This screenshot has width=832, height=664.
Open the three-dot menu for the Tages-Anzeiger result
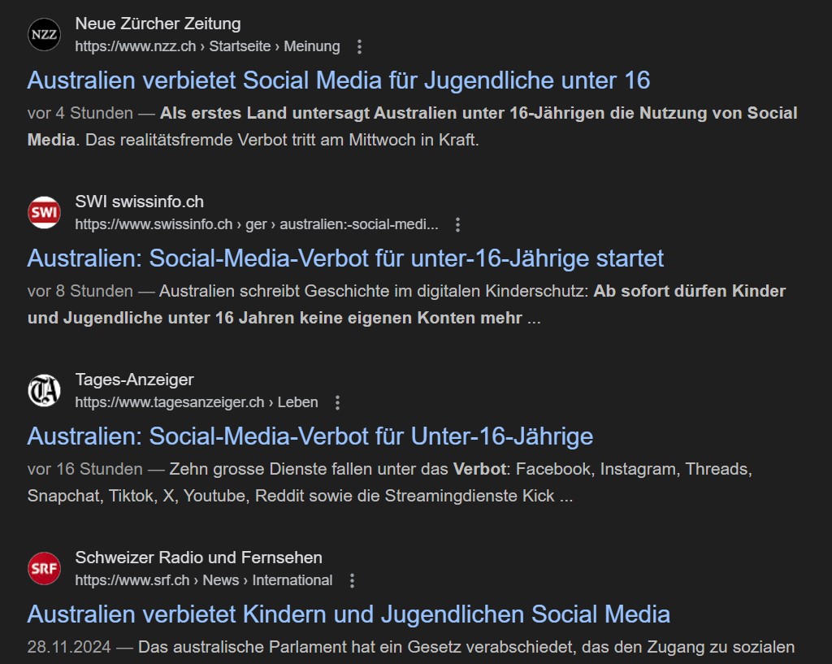338,402
